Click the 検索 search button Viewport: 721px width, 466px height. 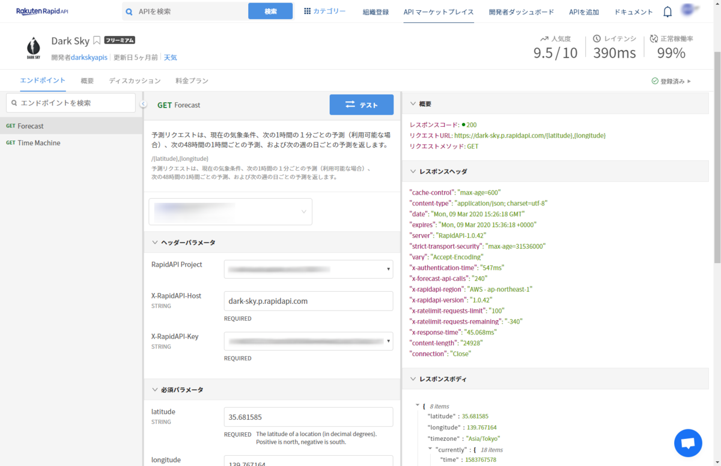click(x=270, y=11)
